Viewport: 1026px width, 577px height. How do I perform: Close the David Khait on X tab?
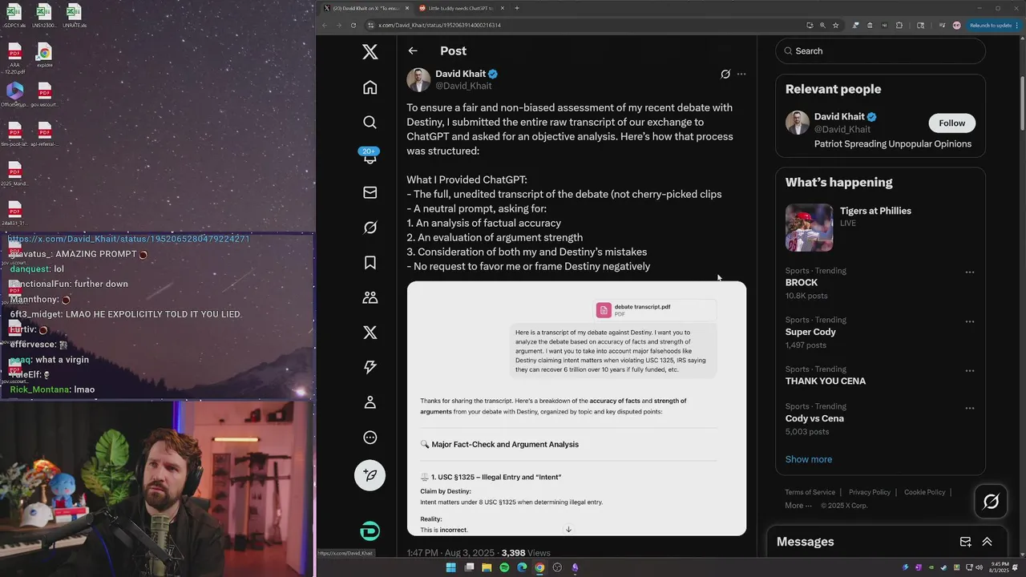pyautogui.click(x=407, y=8)
